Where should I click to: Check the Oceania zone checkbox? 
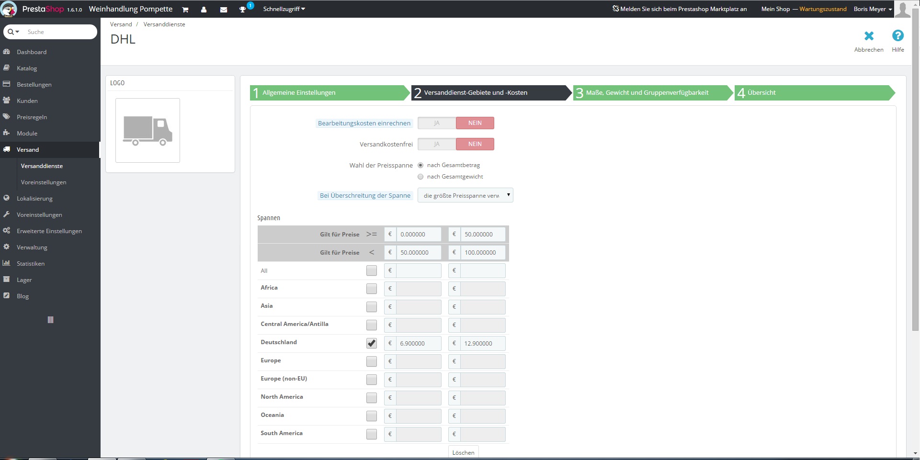click(372, 416)
